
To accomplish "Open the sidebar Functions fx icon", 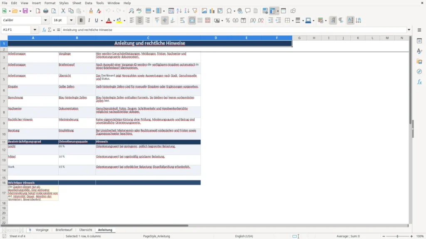I will click(419, 82).
